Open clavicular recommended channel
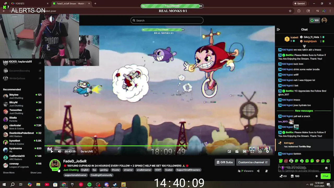Image resolution: width=334 pixels, height=188 pixels. point(22,127)
